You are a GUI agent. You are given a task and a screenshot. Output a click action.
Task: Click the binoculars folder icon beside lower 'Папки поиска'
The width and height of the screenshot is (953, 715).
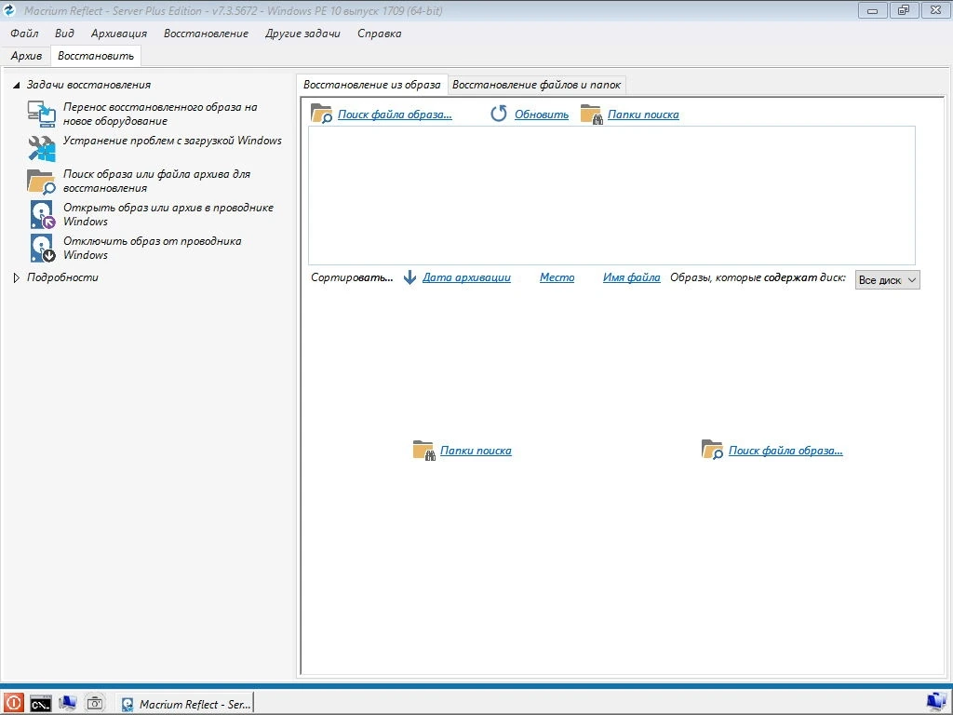pos(423,451)
